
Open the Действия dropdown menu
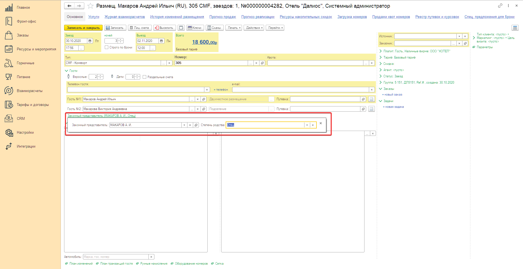click(254, 28)
